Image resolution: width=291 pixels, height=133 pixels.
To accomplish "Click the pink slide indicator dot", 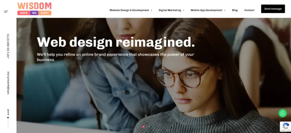I will 144,126.
